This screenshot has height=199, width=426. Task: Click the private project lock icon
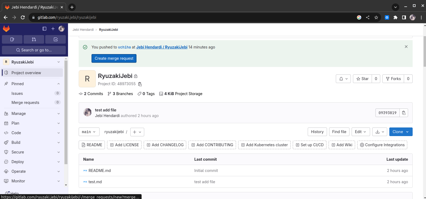tap(136, 76)
